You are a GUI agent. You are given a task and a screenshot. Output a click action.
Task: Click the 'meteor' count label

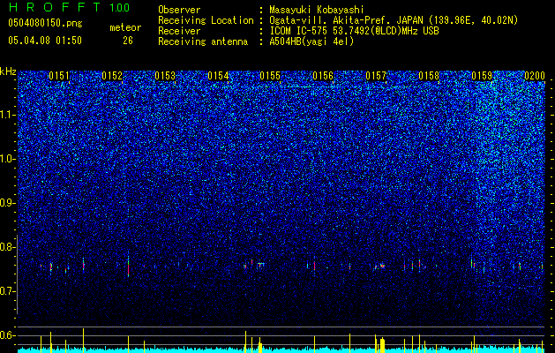pyautogui.click(x=125, y=27)
